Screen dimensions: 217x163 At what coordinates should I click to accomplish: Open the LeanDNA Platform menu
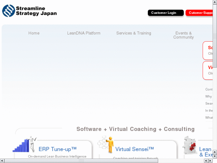pyautogui.click(x=84, y=33)
